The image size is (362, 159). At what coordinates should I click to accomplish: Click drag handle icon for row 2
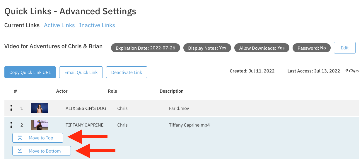(11, 125)
